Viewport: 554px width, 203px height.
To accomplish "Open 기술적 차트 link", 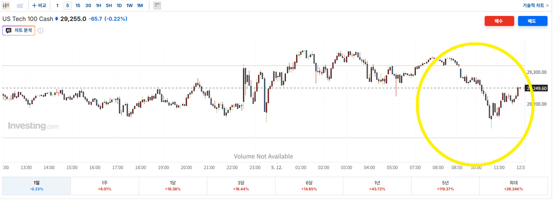I will pos(530,6).
